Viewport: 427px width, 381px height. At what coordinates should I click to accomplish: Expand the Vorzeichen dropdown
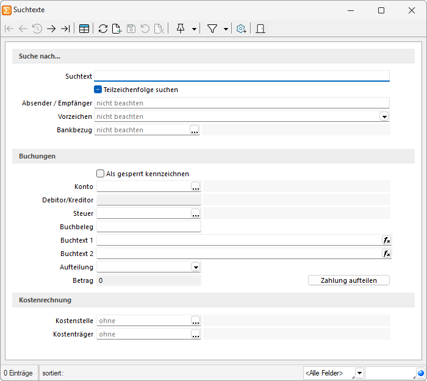[384, 117]
